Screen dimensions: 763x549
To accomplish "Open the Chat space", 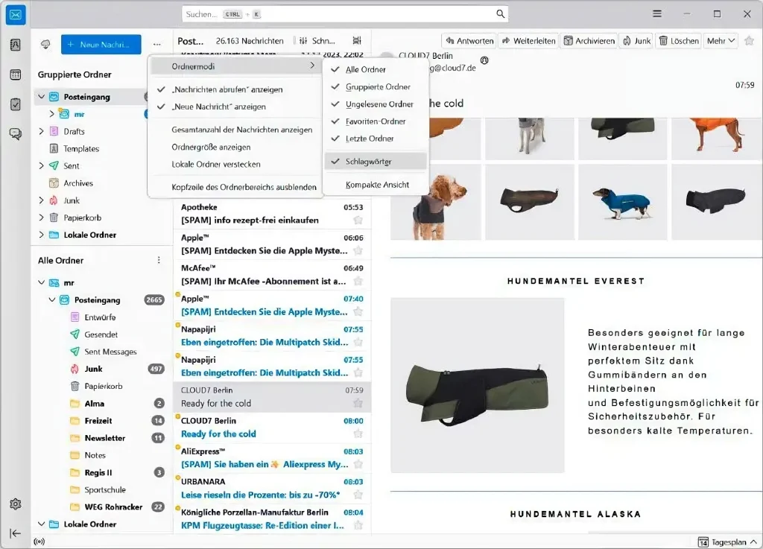I will (x=15, y=133).
